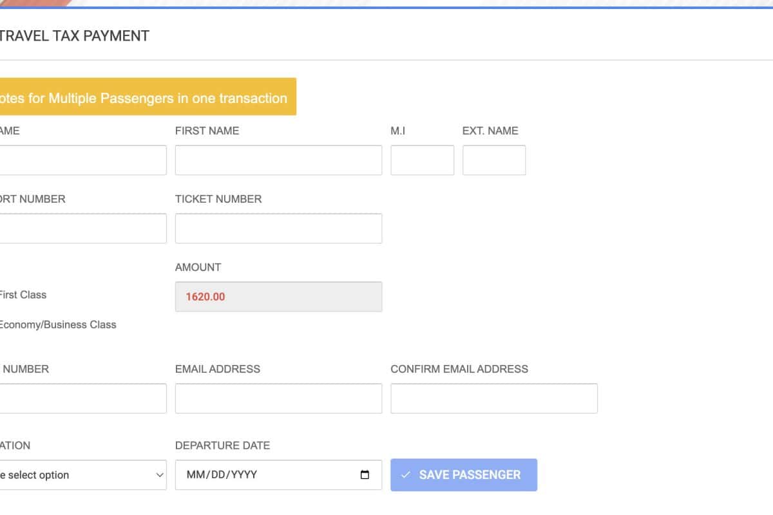Viewport: 773px width, 515px height.
Task: Focus the Email Address input
Action: click(278, 398)
